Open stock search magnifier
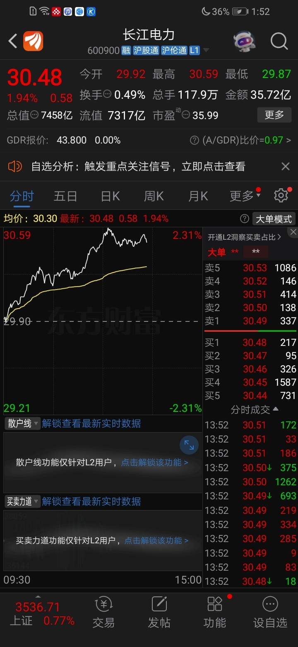This screenshot has height=647, width=298. click(x=279, y=41)
